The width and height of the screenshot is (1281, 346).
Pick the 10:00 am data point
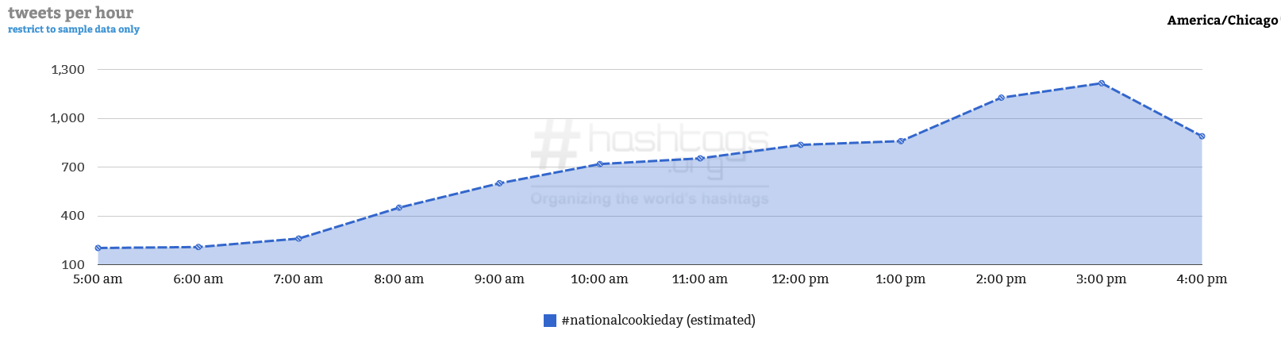pyautogui.click(x=600, y=164)
